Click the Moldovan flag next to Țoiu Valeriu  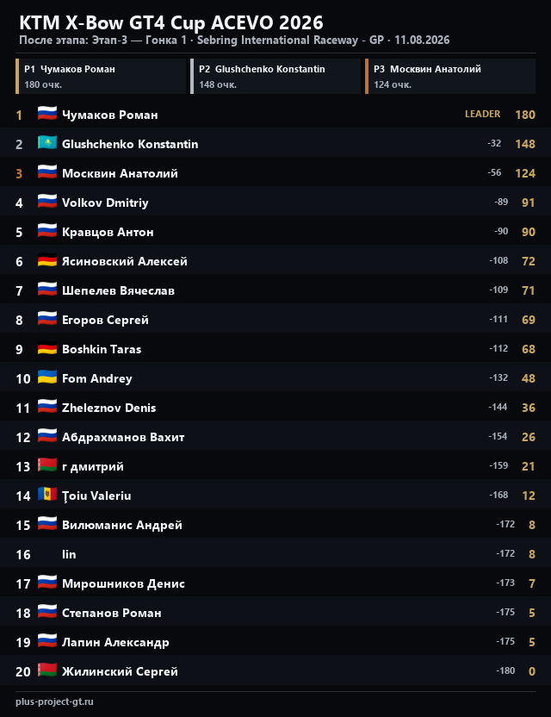pos(47,495)
